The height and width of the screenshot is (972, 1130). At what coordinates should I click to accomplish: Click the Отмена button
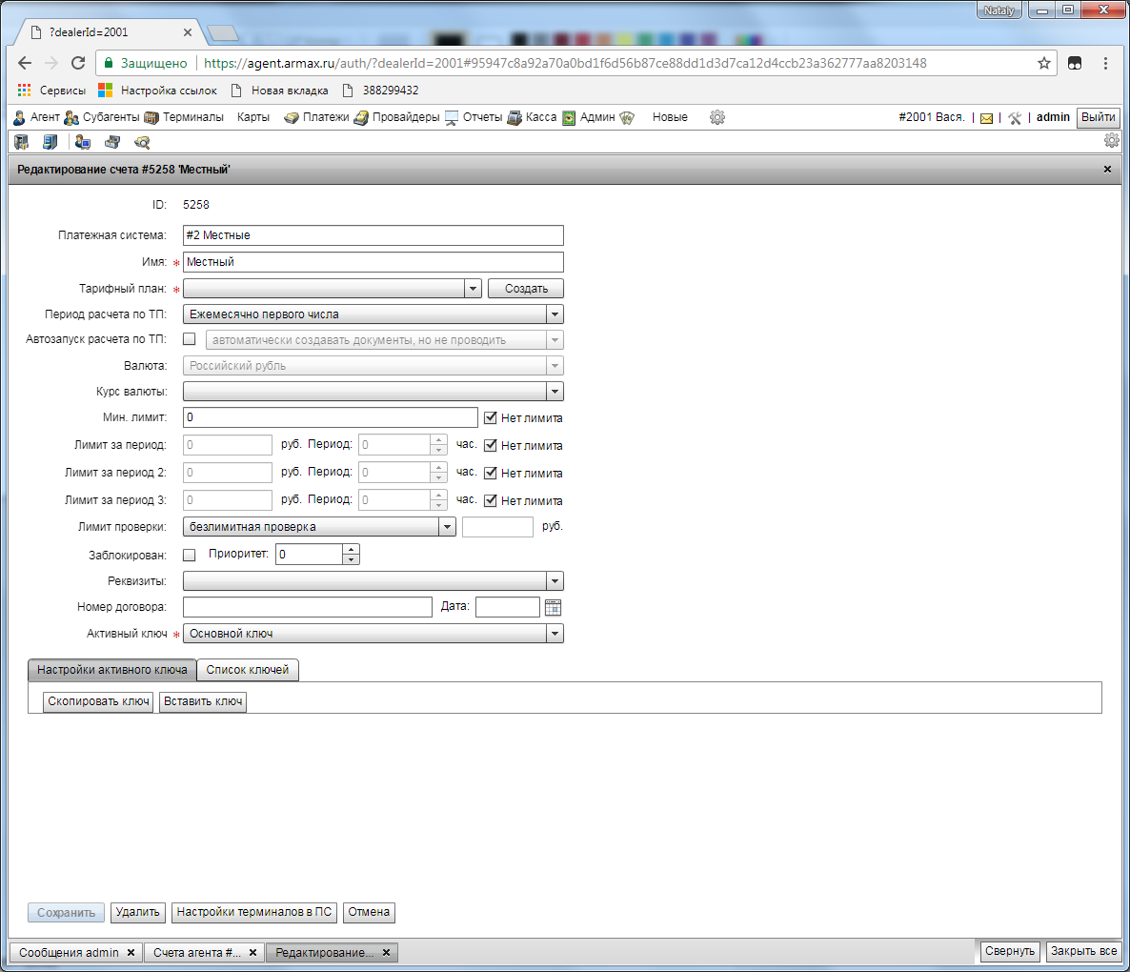click(x=369, y=912)
